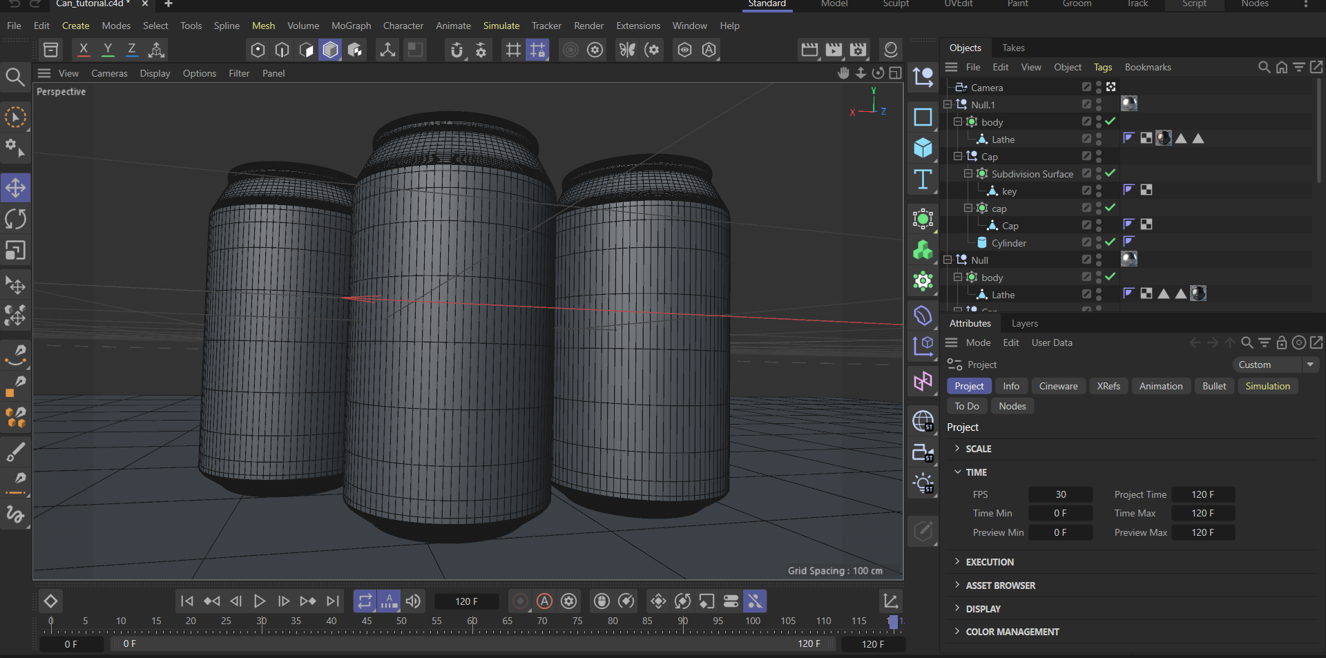Viewport: 1326px width, 658px height.
Task: Click the Simulation attributes button
Action: point(1267,386)
